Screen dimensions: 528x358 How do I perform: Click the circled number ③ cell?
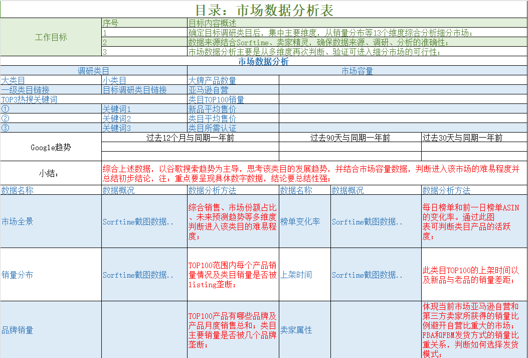(x=51, y=128)
